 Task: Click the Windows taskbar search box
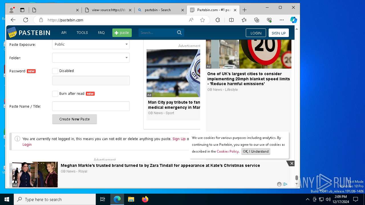click(x=55, y=199)
